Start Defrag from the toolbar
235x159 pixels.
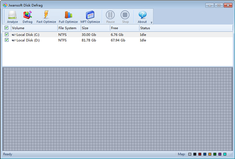coord(27,17)
